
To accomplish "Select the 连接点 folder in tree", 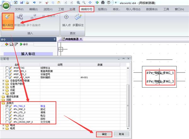I will point(10,103).
